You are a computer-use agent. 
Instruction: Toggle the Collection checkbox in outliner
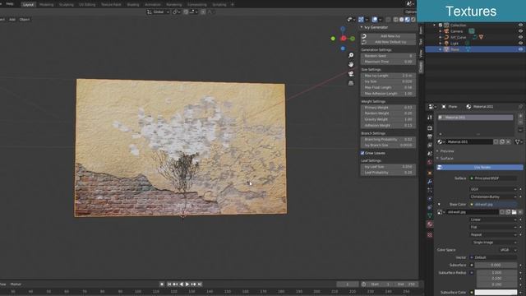(x=441, y=25)
